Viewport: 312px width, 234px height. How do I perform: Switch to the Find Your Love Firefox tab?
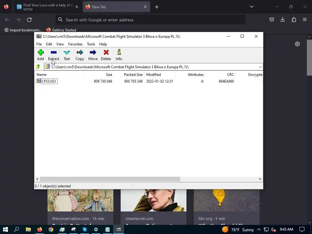(x=47, y=7)
